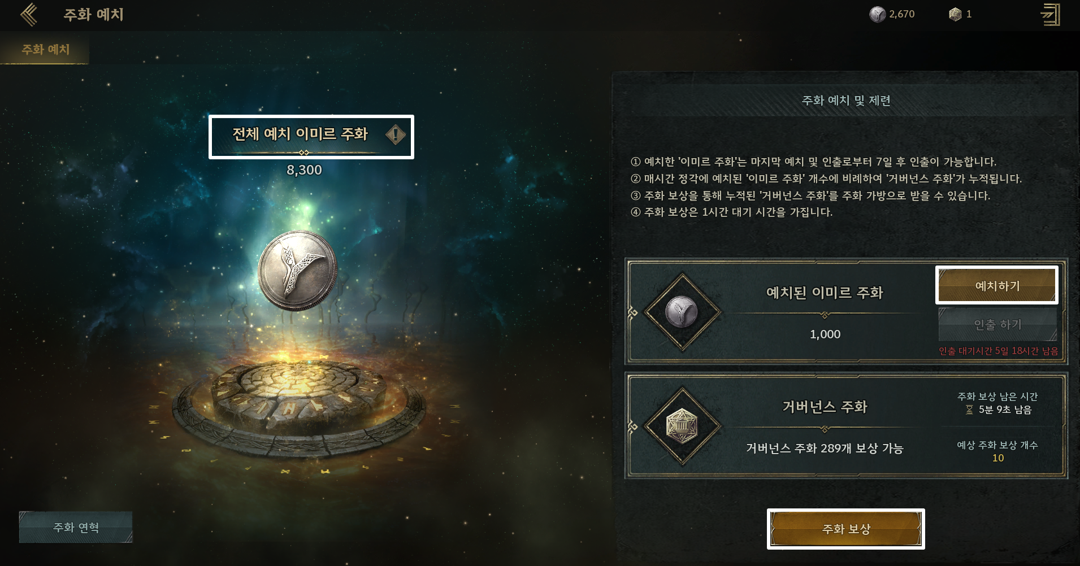
Task: Select the hexagon Governance coin diamond icon
Action: click(x=682, y=426)
